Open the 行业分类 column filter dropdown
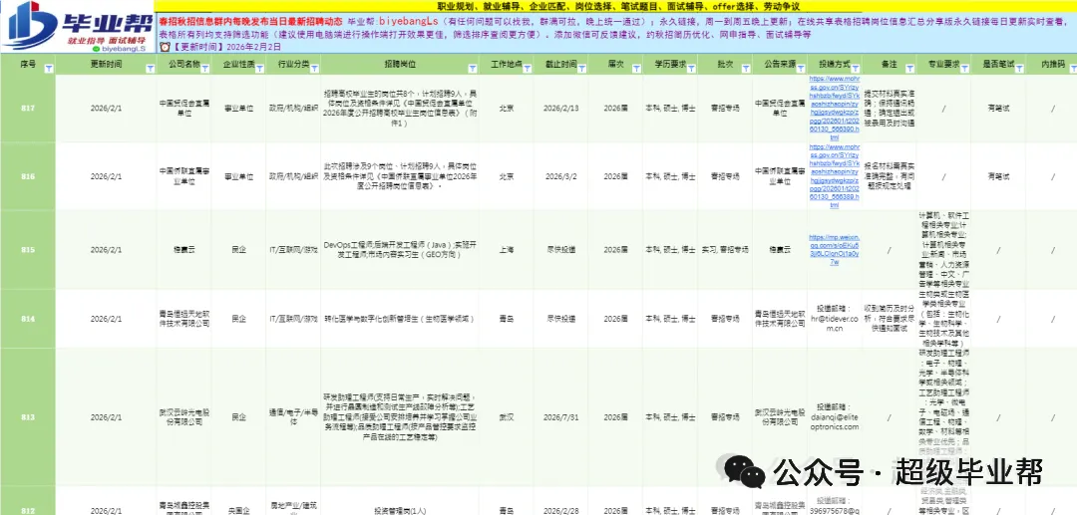The width and height of the screenshot is (1077, 515). [314, 69]
